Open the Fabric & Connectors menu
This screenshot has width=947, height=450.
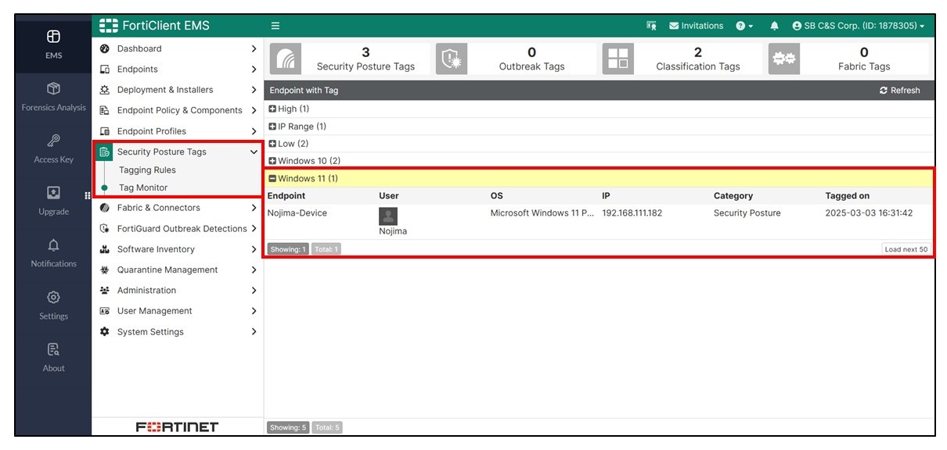click(178, 208)
